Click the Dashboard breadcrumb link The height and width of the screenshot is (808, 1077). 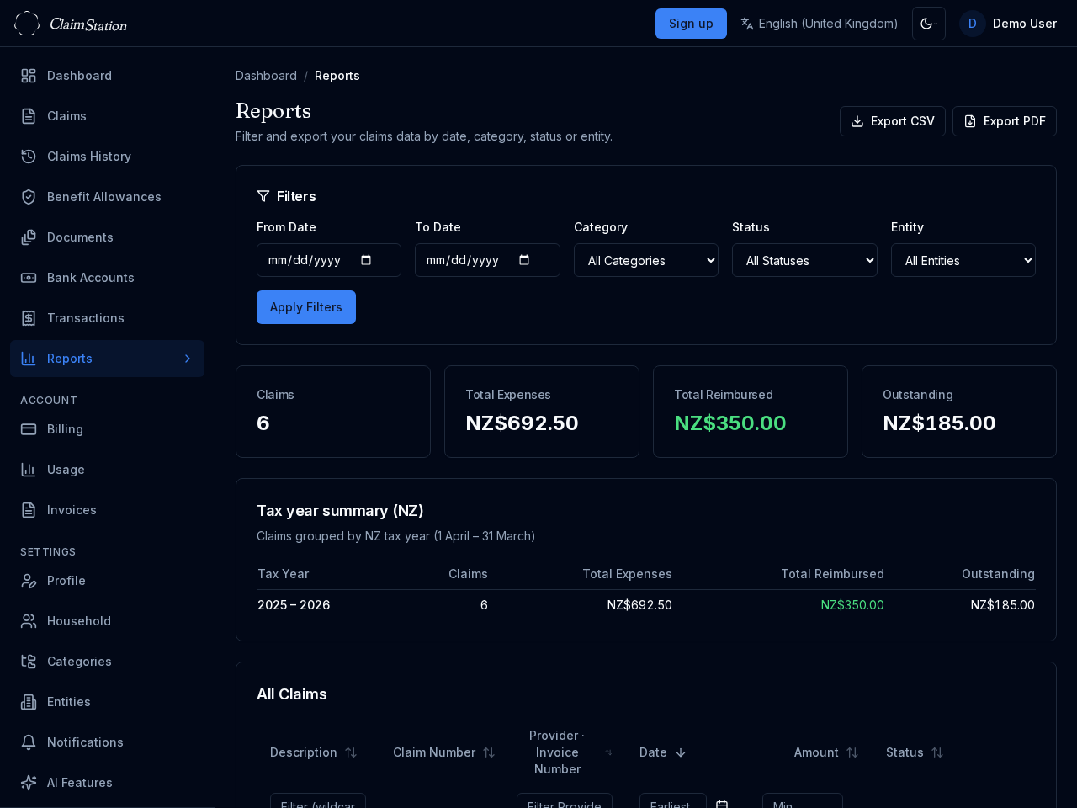click(266, 76)
